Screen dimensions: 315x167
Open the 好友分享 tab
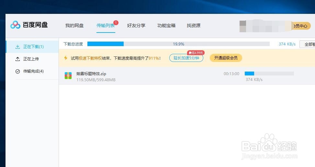pos(136,25)
